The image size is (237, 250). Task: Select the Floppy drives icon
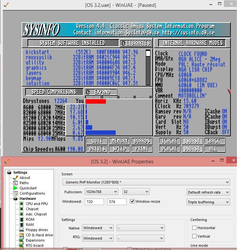point(21,230)
